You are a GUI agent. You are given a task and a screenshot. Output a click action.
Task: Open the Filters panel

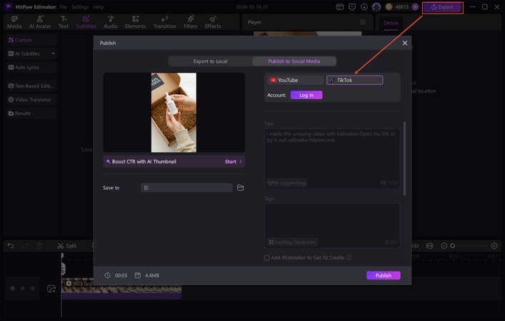coord(190,22)
